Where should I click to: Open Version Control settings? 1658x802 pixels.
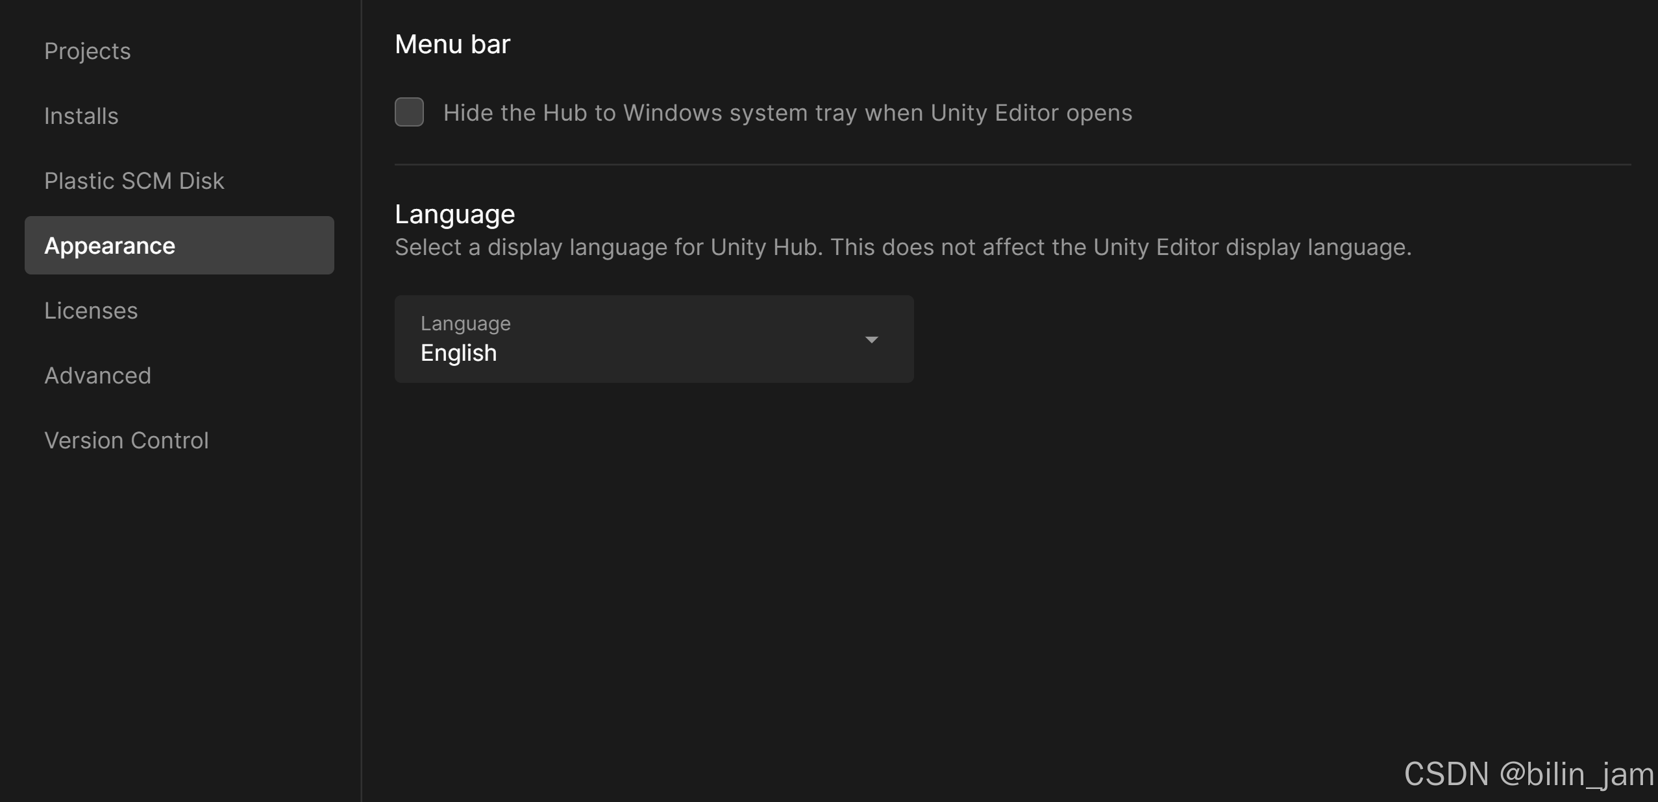[x=127, y=441]
